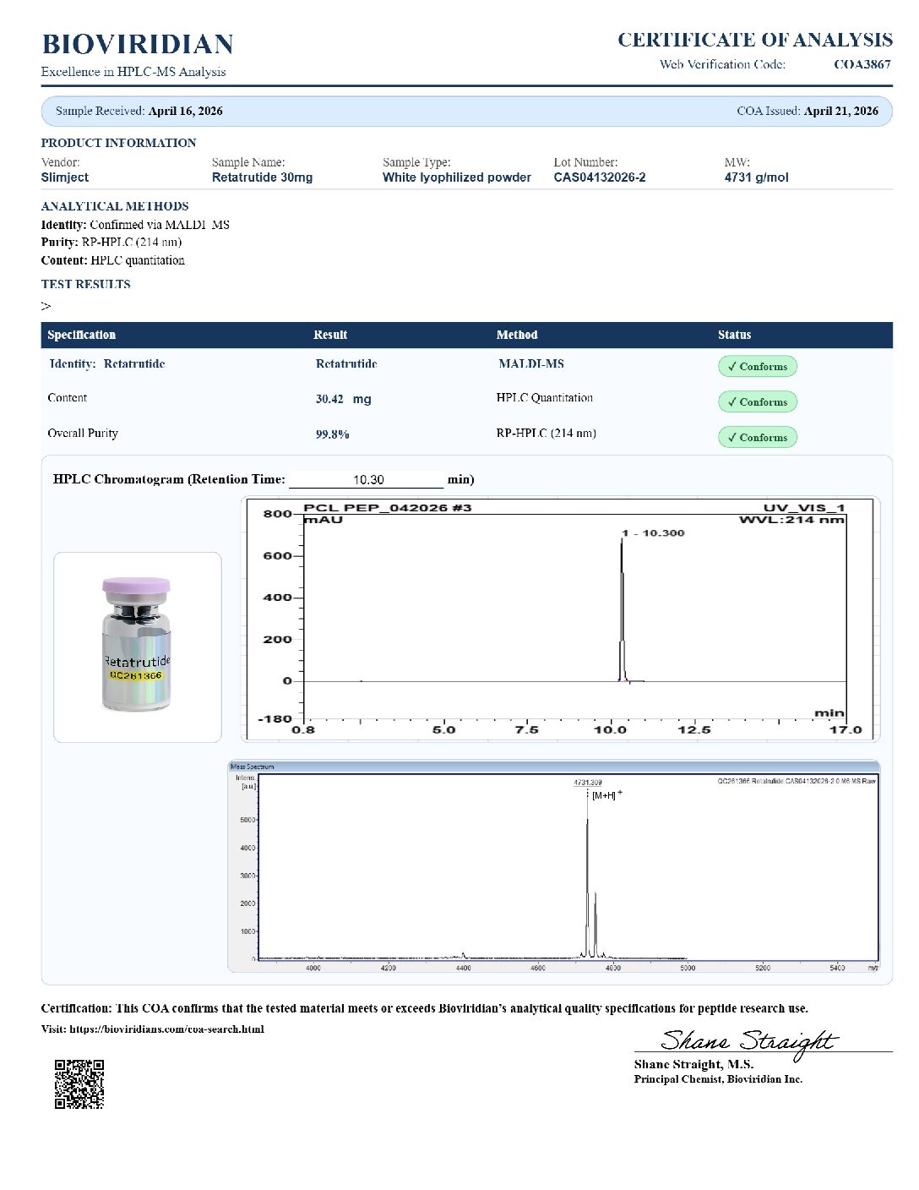
Task: Select the content result 30.42 mg
Action: point(344,399)
